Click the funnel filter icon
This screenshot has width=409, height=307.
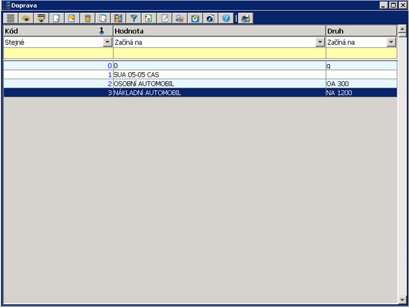[x=134, y=18]
